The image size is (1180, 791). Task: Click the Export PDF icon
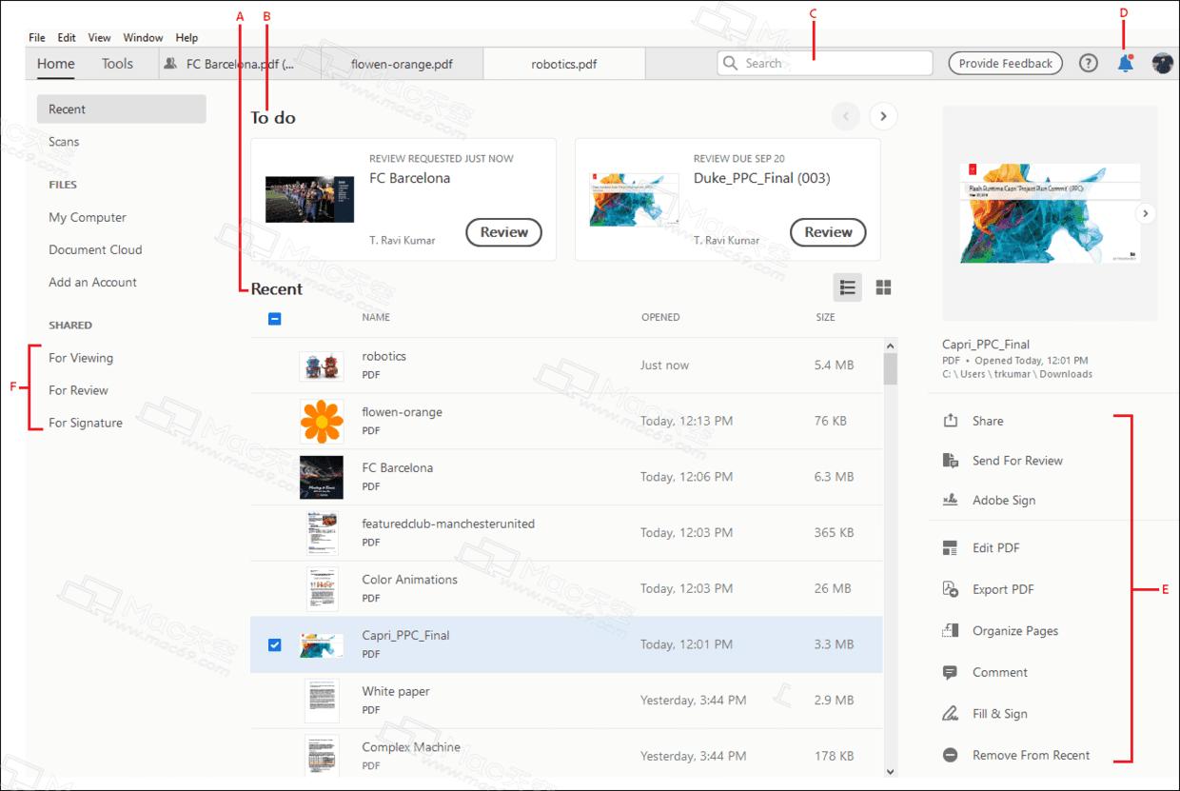pos(949,588)
